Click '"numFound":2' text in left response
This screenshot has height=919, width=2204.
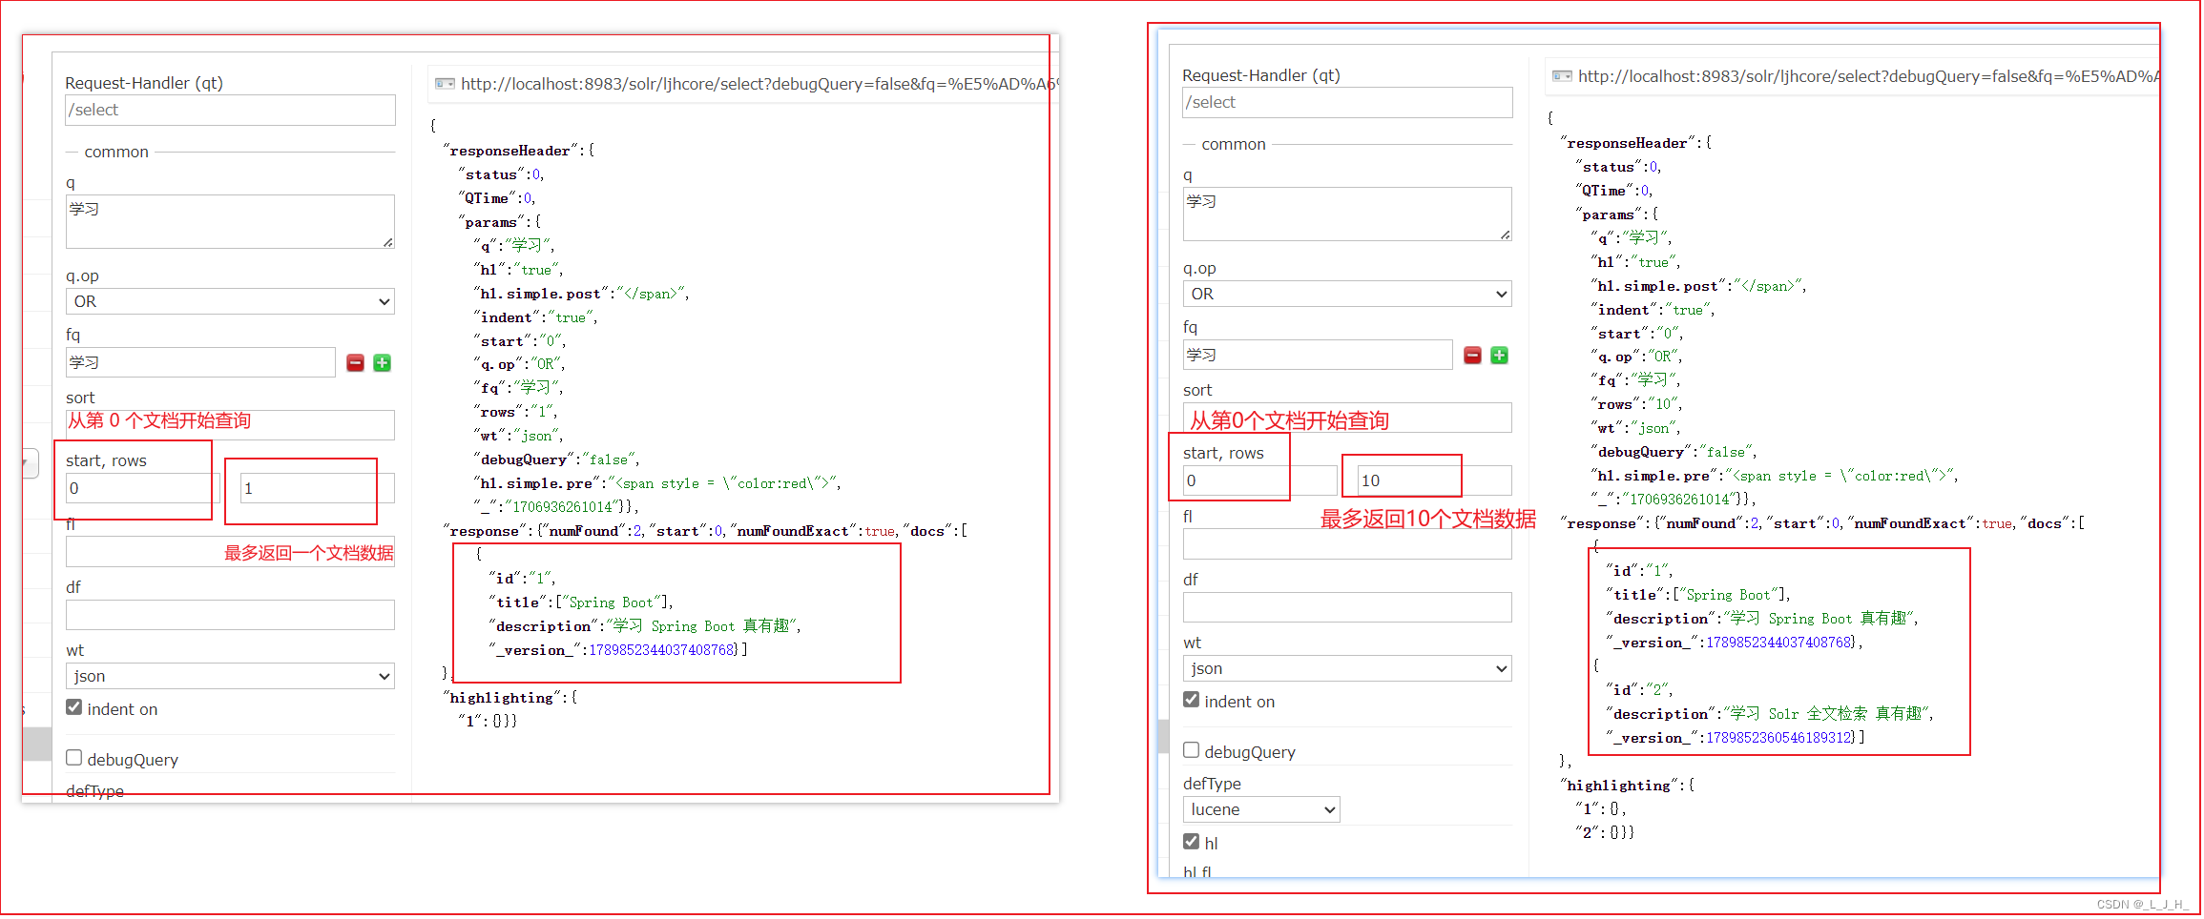coord(592,531)
